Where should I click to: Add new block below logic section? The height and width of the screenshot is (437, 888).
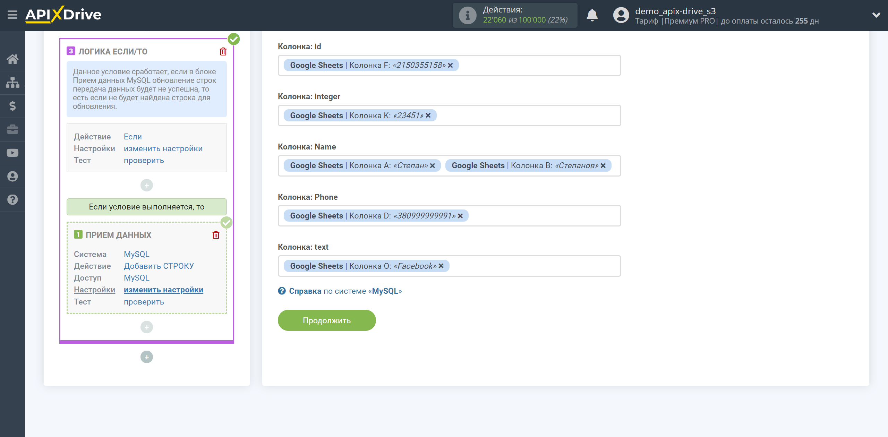(147, 357)
